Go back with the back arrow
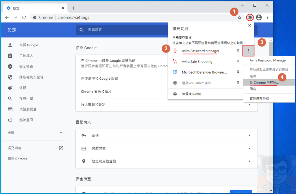The width and height of the screenshot is (296, 194). (7, 17)
